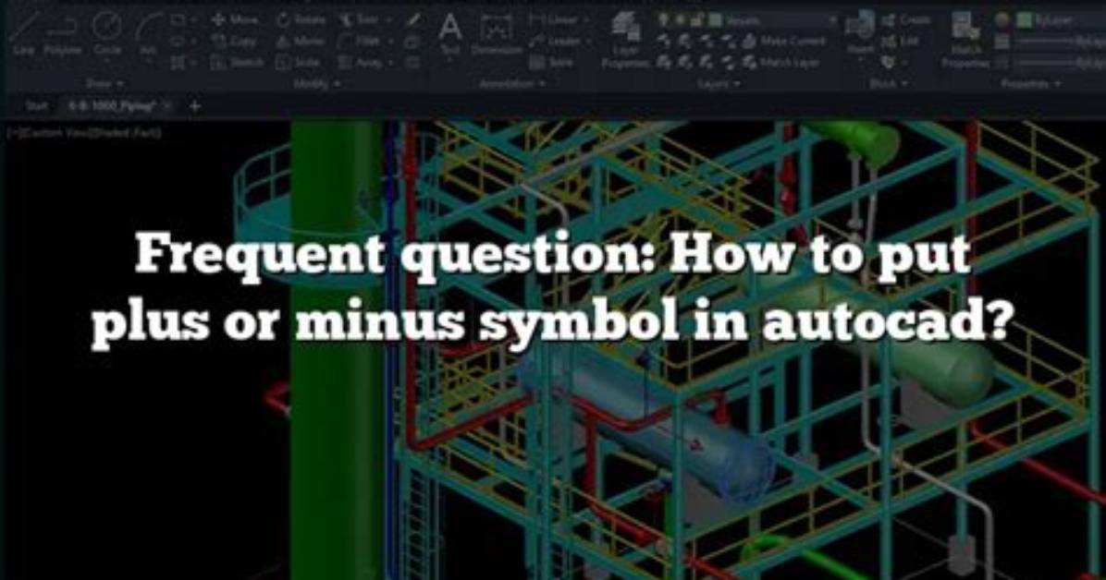
Task: Switch to the Start tab
Action: 37,106
